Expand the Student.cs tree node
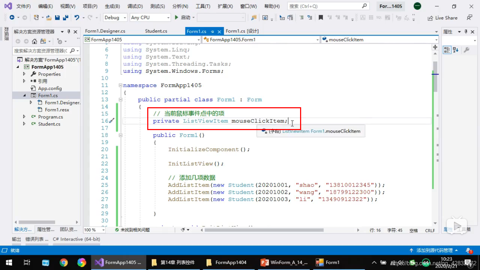 (x=24, y=124)
